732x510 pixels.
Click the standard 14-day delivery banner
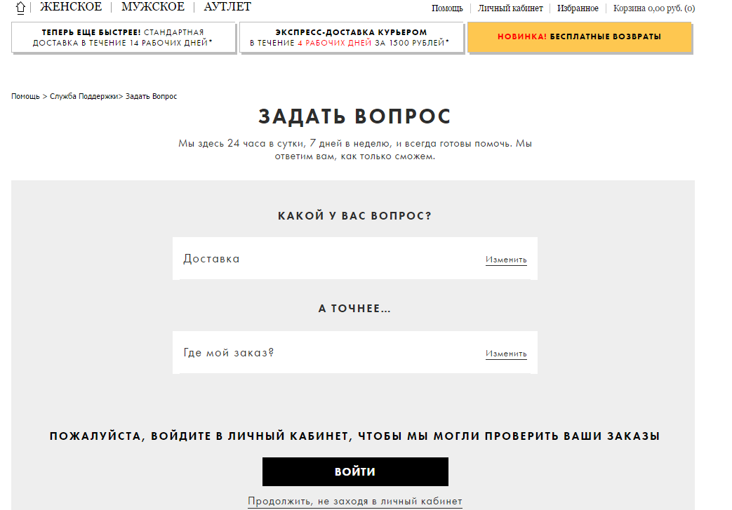click(123, 38)
